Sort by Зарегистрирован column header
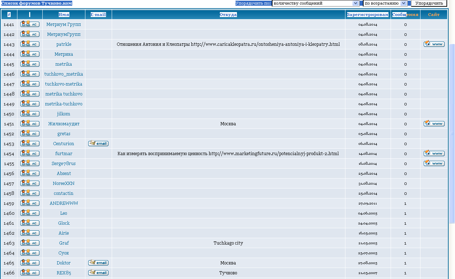Viewport: 455px width, 279px height. click(x=368, y=15)
